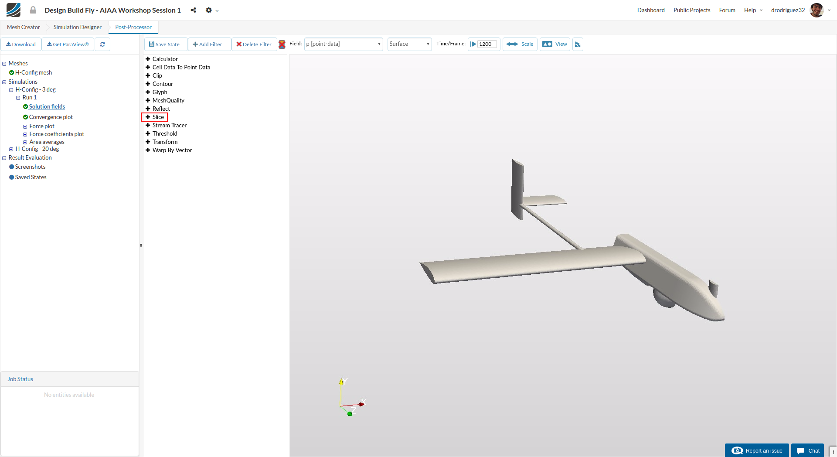Expand the Force plot tree node
The width and height of the screenshot is (837, 457).
25,126
